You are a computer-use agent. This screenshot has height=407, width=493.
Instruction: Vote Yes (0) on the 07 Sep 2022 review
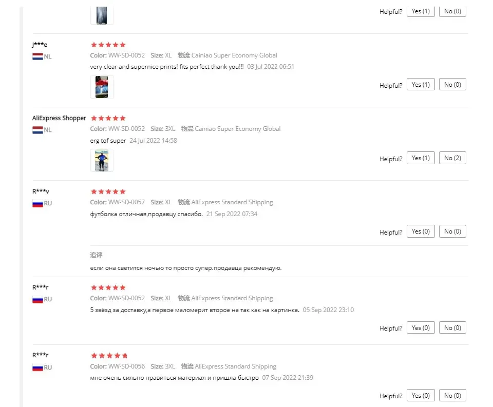421,395
